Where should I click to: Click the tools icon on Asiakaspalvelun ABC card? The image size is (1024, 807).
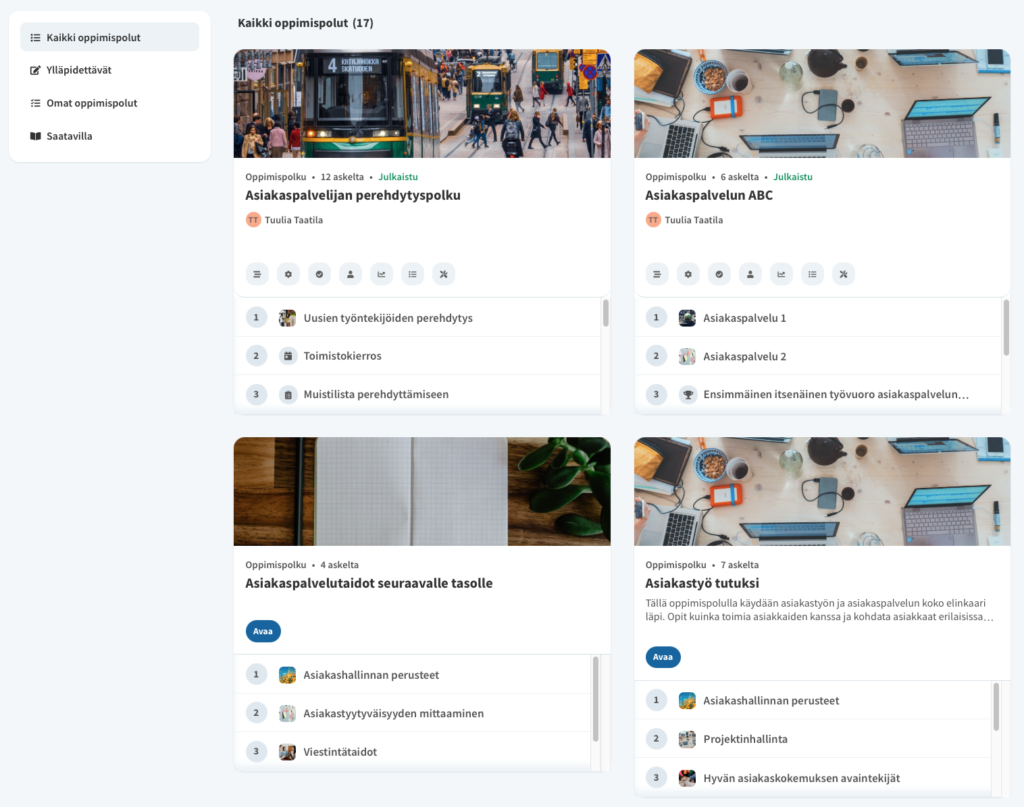pos(844,275)
